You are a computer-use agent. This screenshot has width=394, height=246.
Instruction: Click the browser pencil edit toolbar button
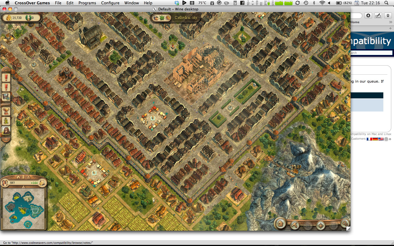tap(378, 16)
